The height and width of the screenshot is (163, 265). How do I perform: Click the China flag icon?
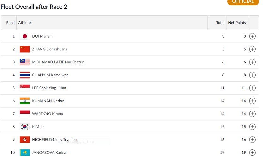click(25, 49)
